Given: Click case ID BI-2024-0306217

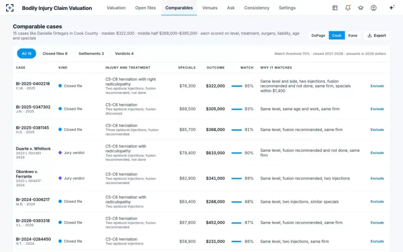Looking at the screenshot, I should (33, 200).
